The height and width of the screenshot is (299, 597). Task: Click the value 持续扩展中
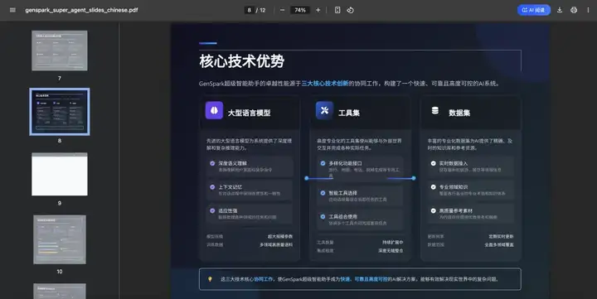click(392, 243)
